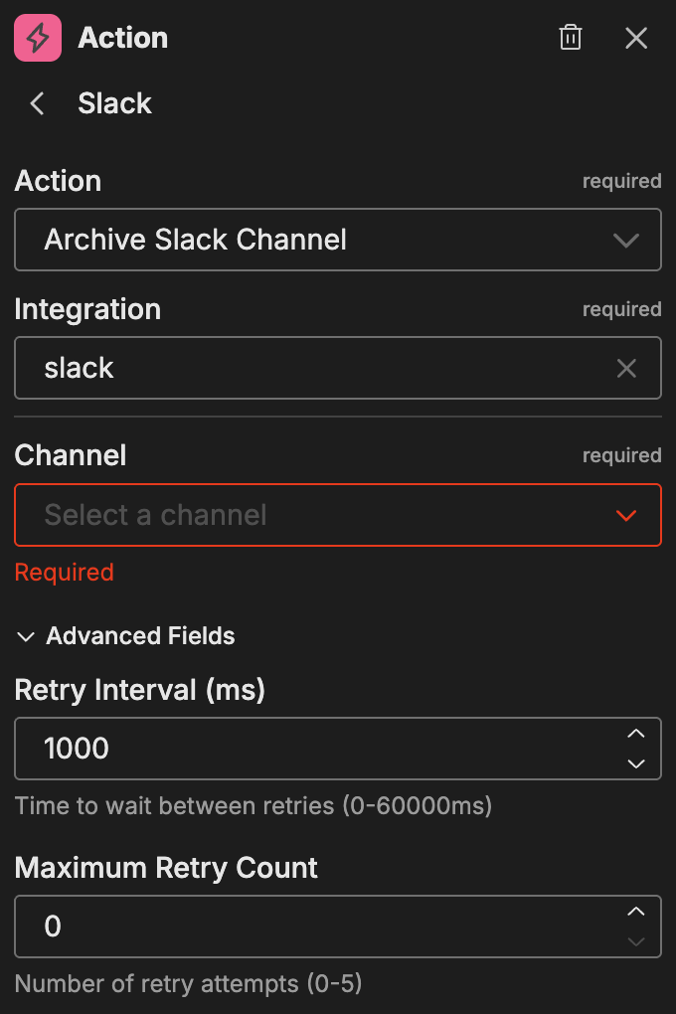Delete this action using the trash icon
This screenshot has height=1014, width=676.
pos(570,38)
